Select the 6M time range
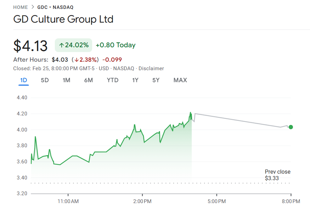This screenshot has height=212, width=310. [x=89, y=80]
